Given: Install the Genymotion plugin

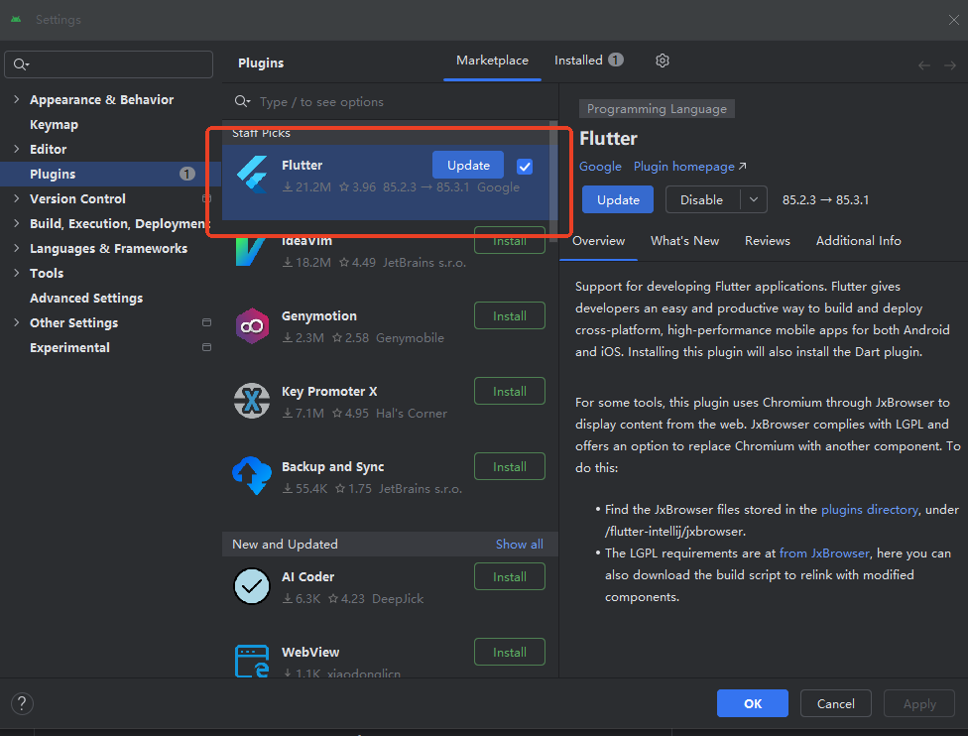Looking at the screenshot, I should (x=509, y=316).
